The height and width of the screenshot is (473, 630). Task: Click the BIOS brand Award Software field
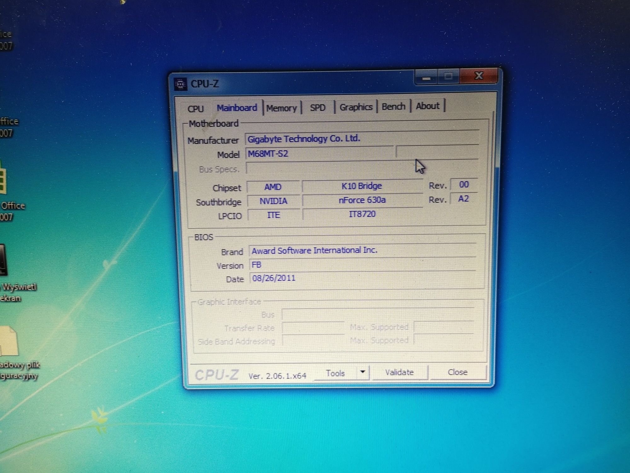362,250
